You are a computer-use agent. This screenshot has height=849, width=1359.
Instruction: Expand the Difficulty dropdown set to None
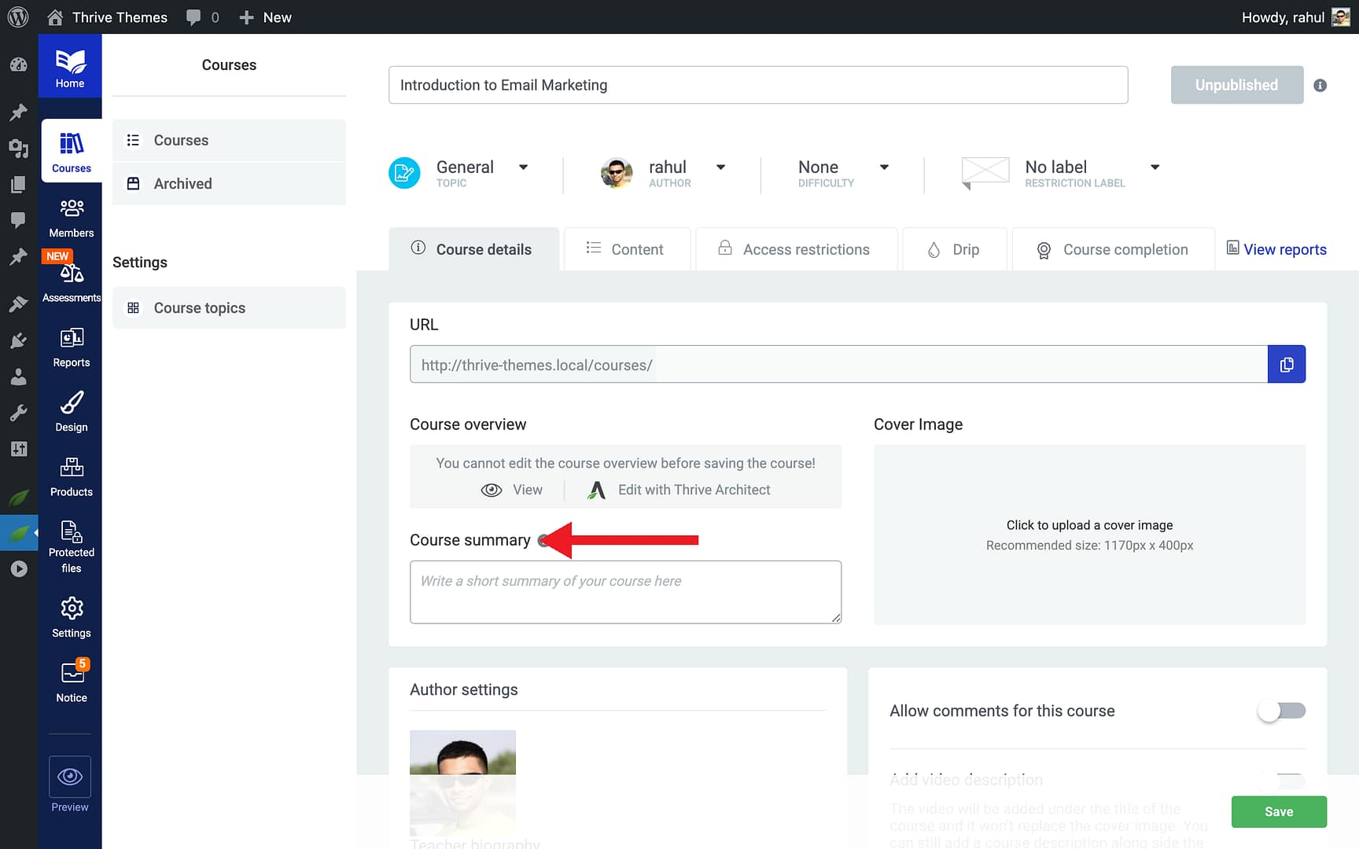point(884,167)
